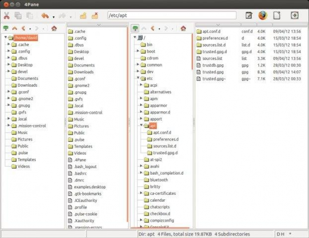
Task: Click the sources.list.d folder in tree
Action: (x=164, y=146)
